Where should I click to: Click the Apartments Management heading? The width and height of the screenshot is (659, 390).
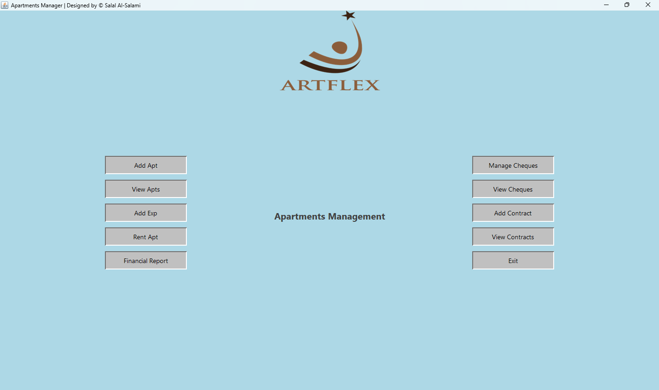coord(329,216)
